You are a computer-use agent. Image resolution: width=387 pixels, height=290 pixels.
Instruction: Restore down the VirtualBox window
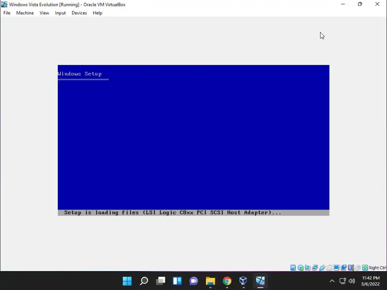360,4
